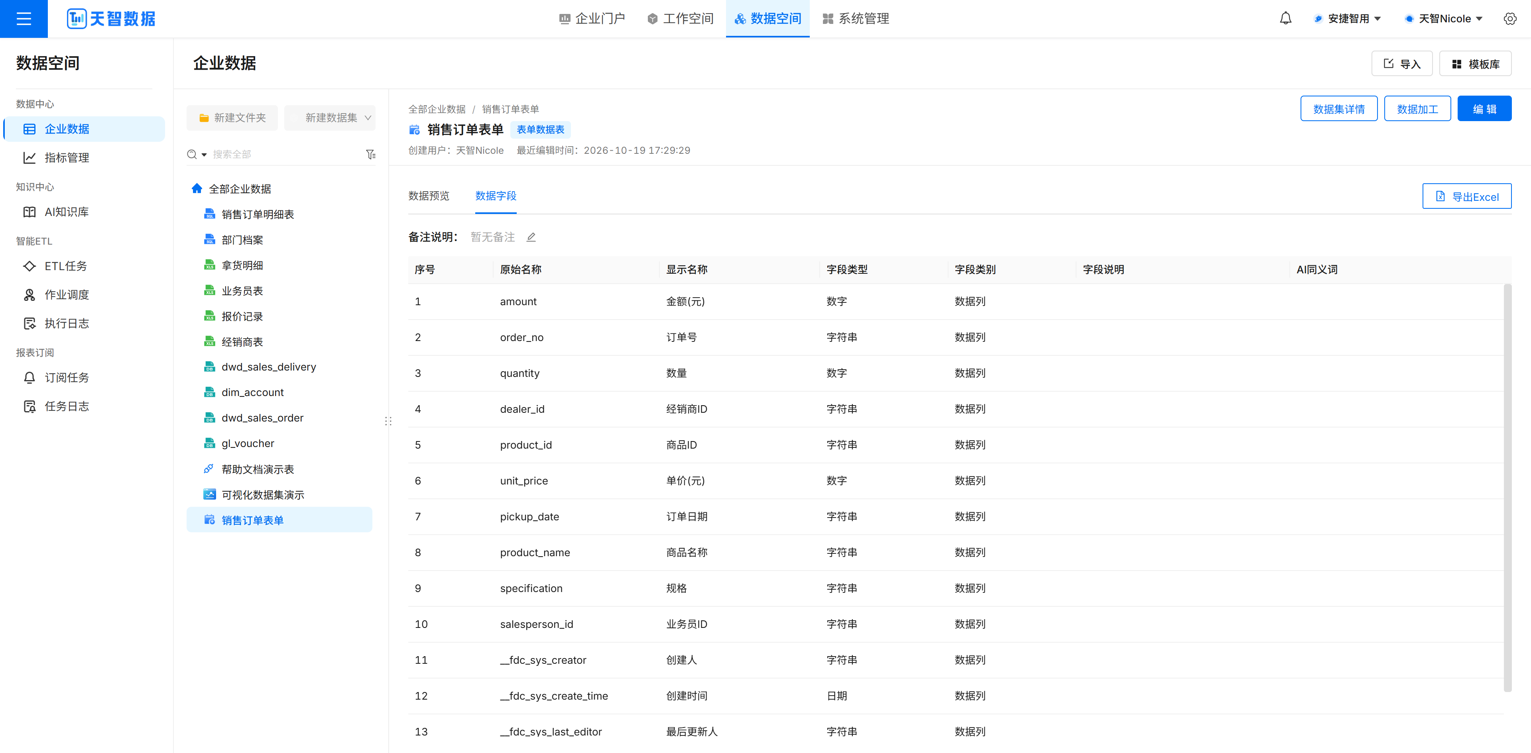The width and height of the screenshot is (1531, 753).
Task: Click the AI知识库 book icon
Action: tap(29, 212)
